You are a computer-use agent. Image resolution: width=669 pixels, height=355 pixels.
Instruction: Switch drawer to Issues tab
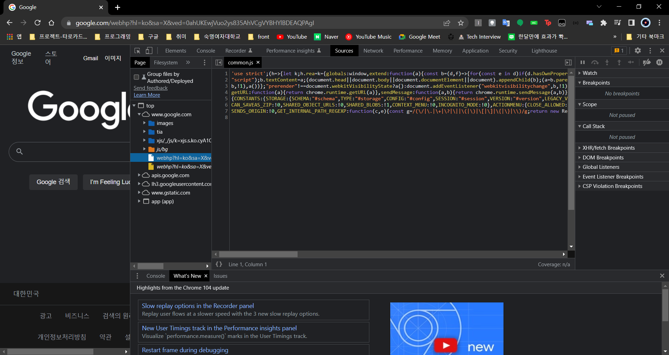(x=221, y=276)
